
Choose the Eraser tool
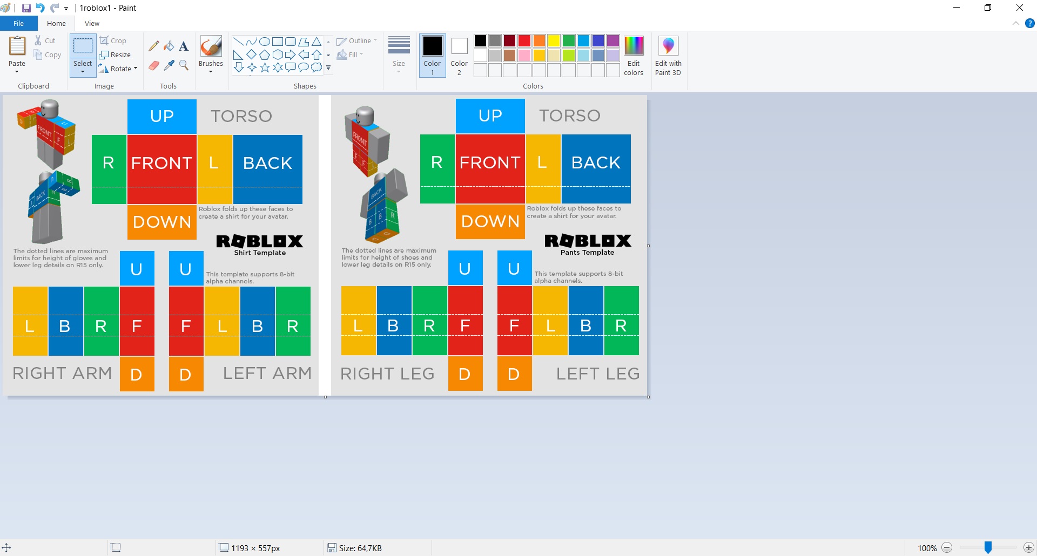coord(154,65)
